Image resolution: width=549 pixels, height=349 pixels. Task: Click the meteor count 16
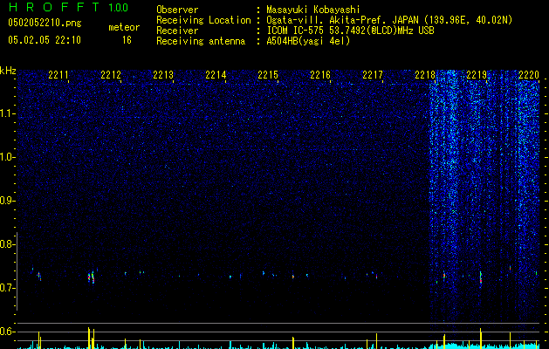click(127, 40)
